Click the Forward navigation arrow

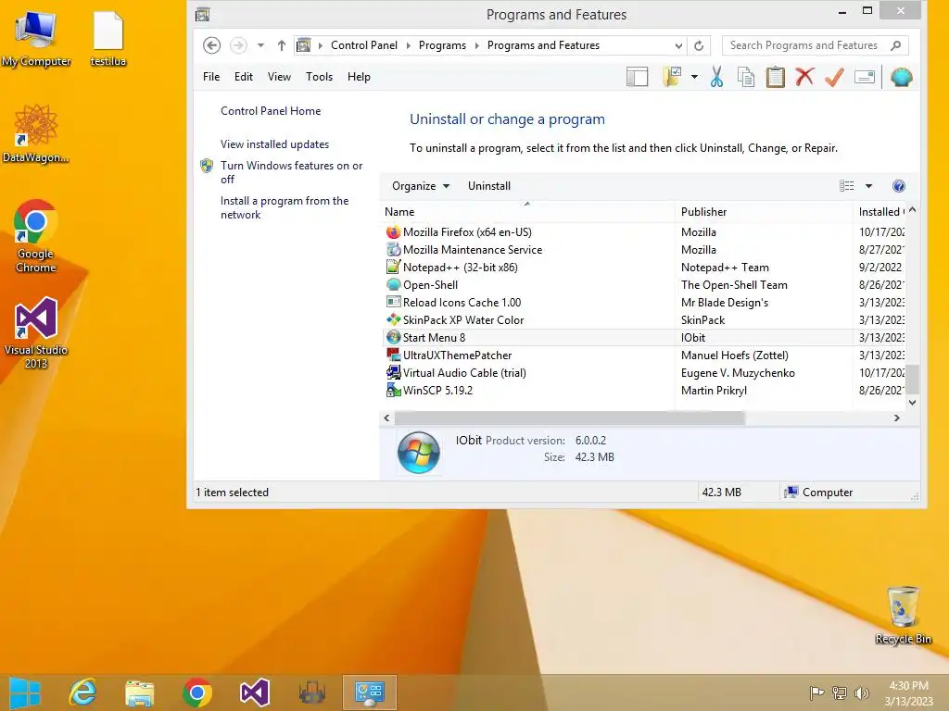(238, 45)
